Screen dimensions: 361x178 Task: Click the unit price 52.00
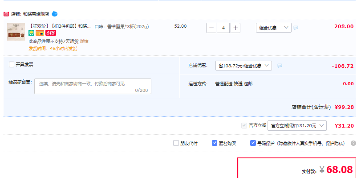tap(181, 26)
